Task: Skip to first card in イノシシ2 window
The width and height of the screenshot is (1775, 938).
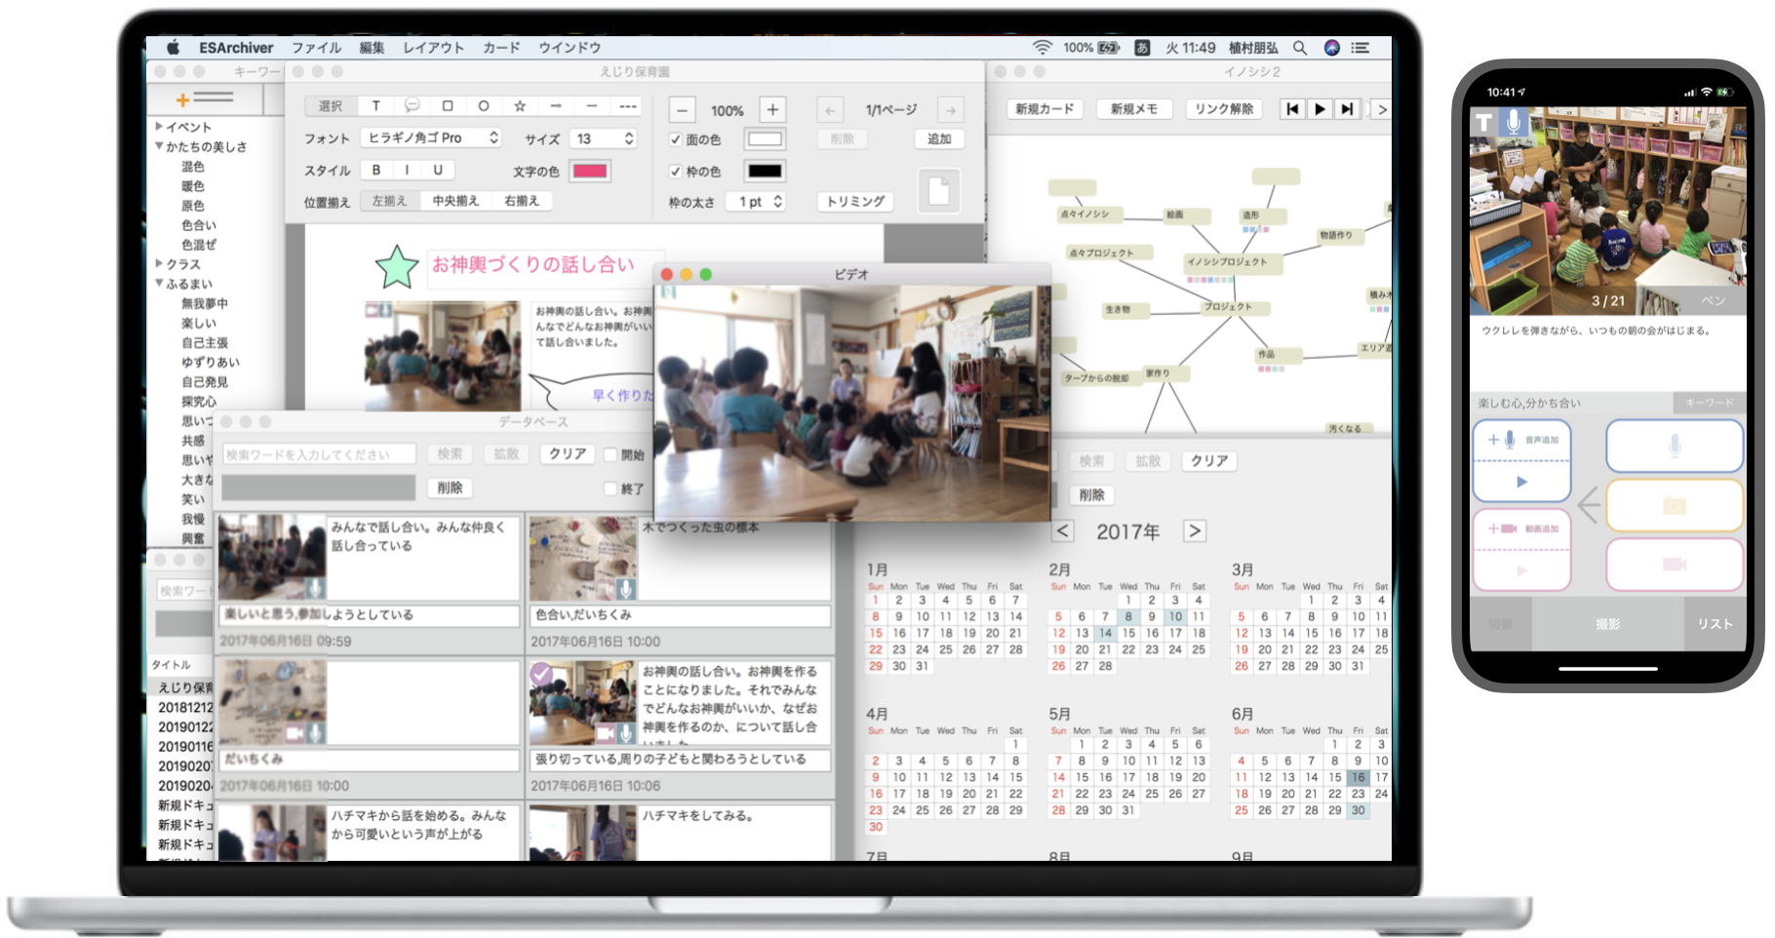Action: click(x=1292, y=109)
